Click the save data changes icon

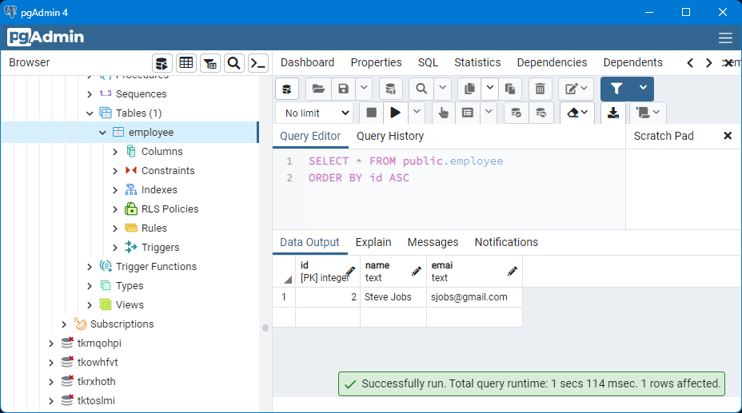pos(390,89)
